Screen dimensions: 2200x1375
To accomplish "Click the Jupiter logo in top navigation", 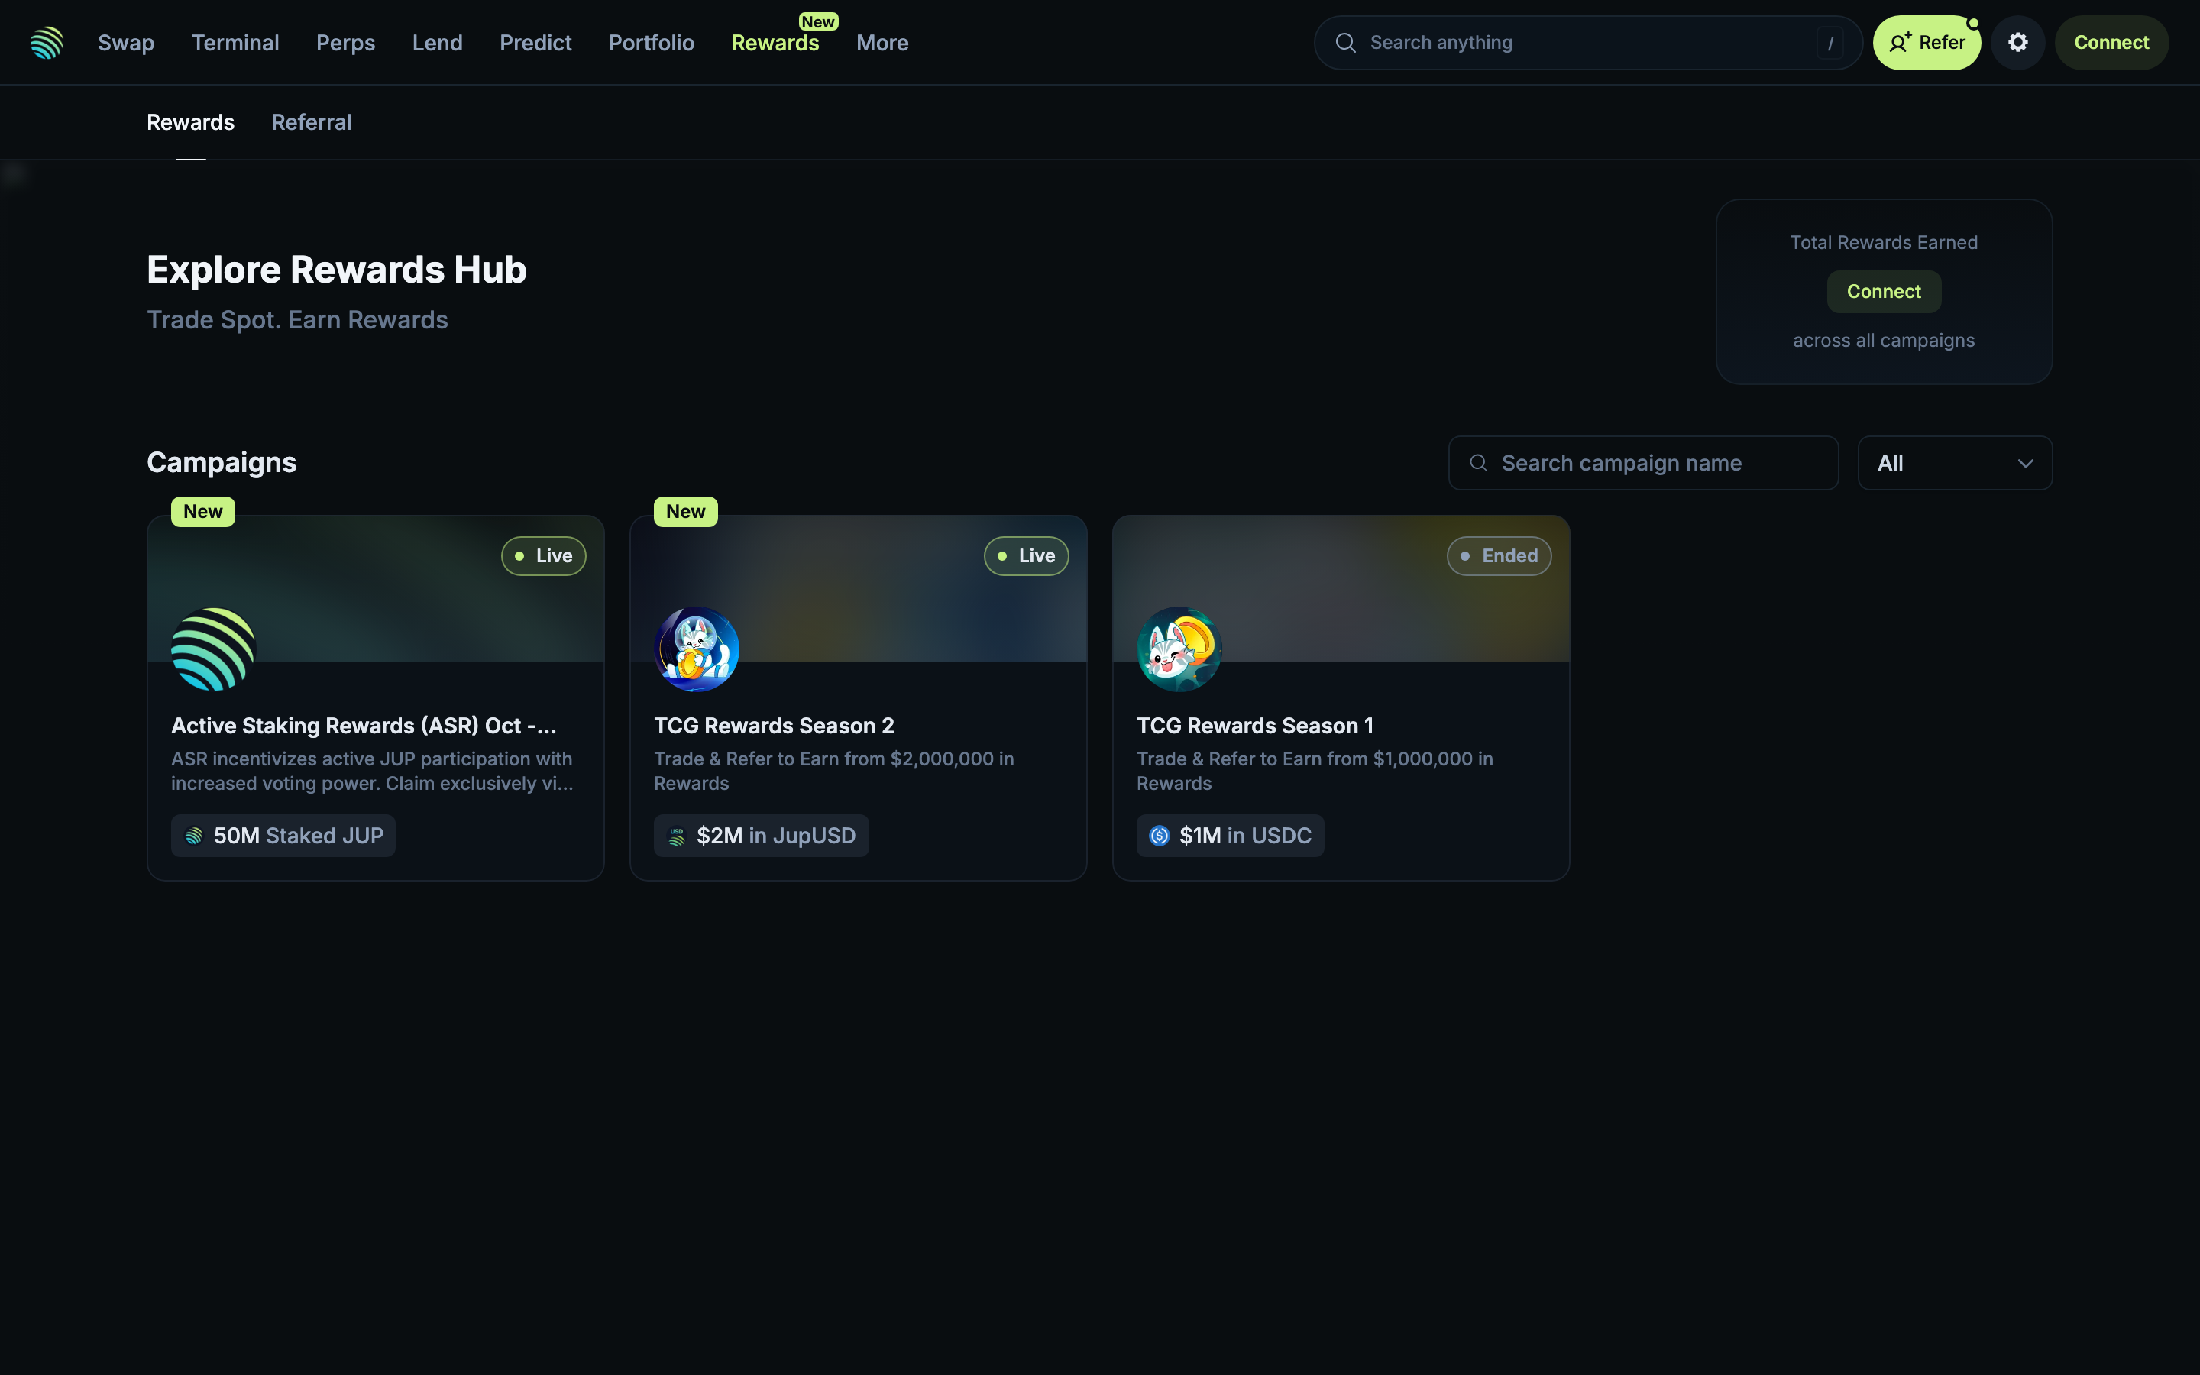I will 47,43.
